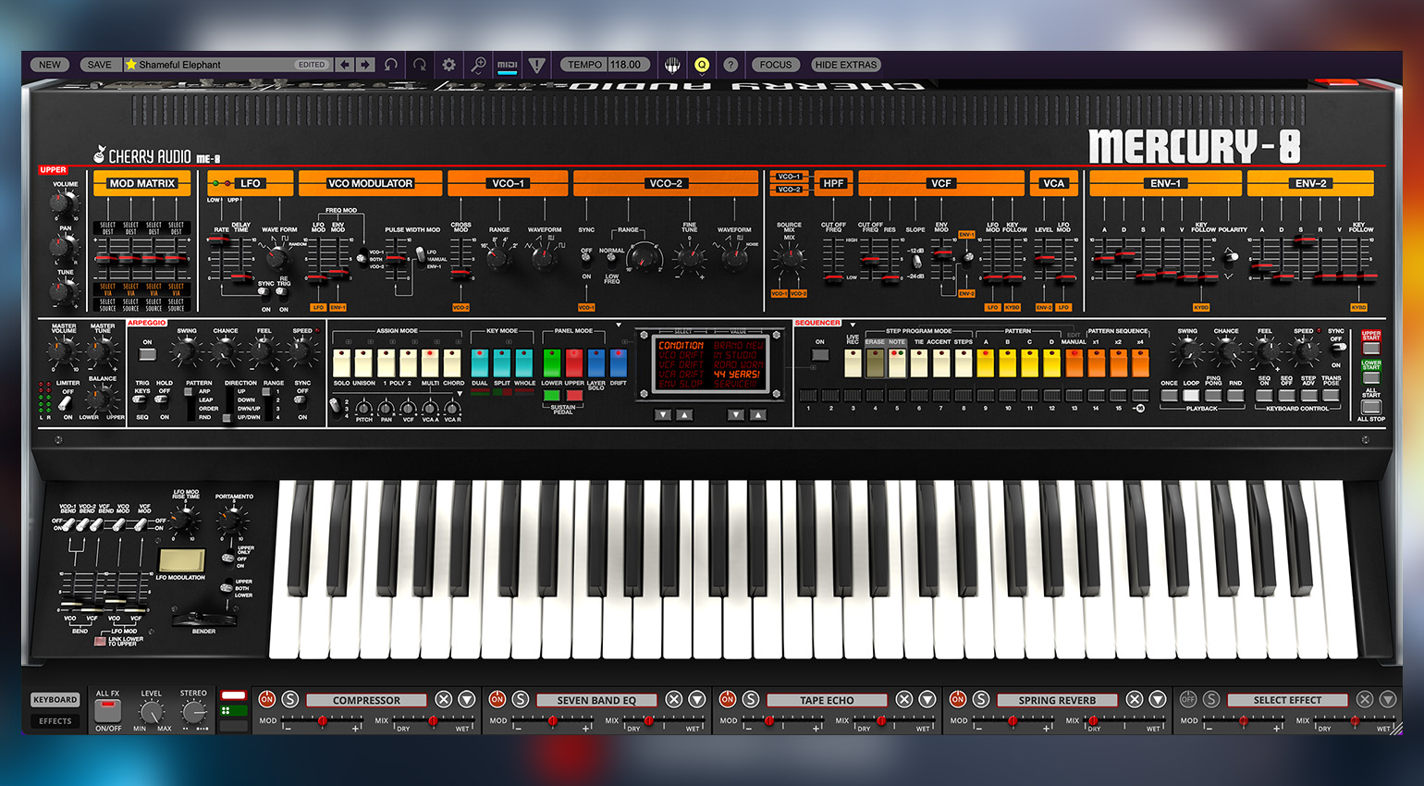Click the warning triangle panic icon
1424x786 pixels.
(x=537, y=65)
